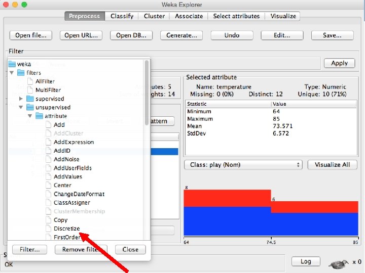The image size is (365, 273).
Task: Click the Undo button
Action: pyautogui.click(x=232, y=35)
